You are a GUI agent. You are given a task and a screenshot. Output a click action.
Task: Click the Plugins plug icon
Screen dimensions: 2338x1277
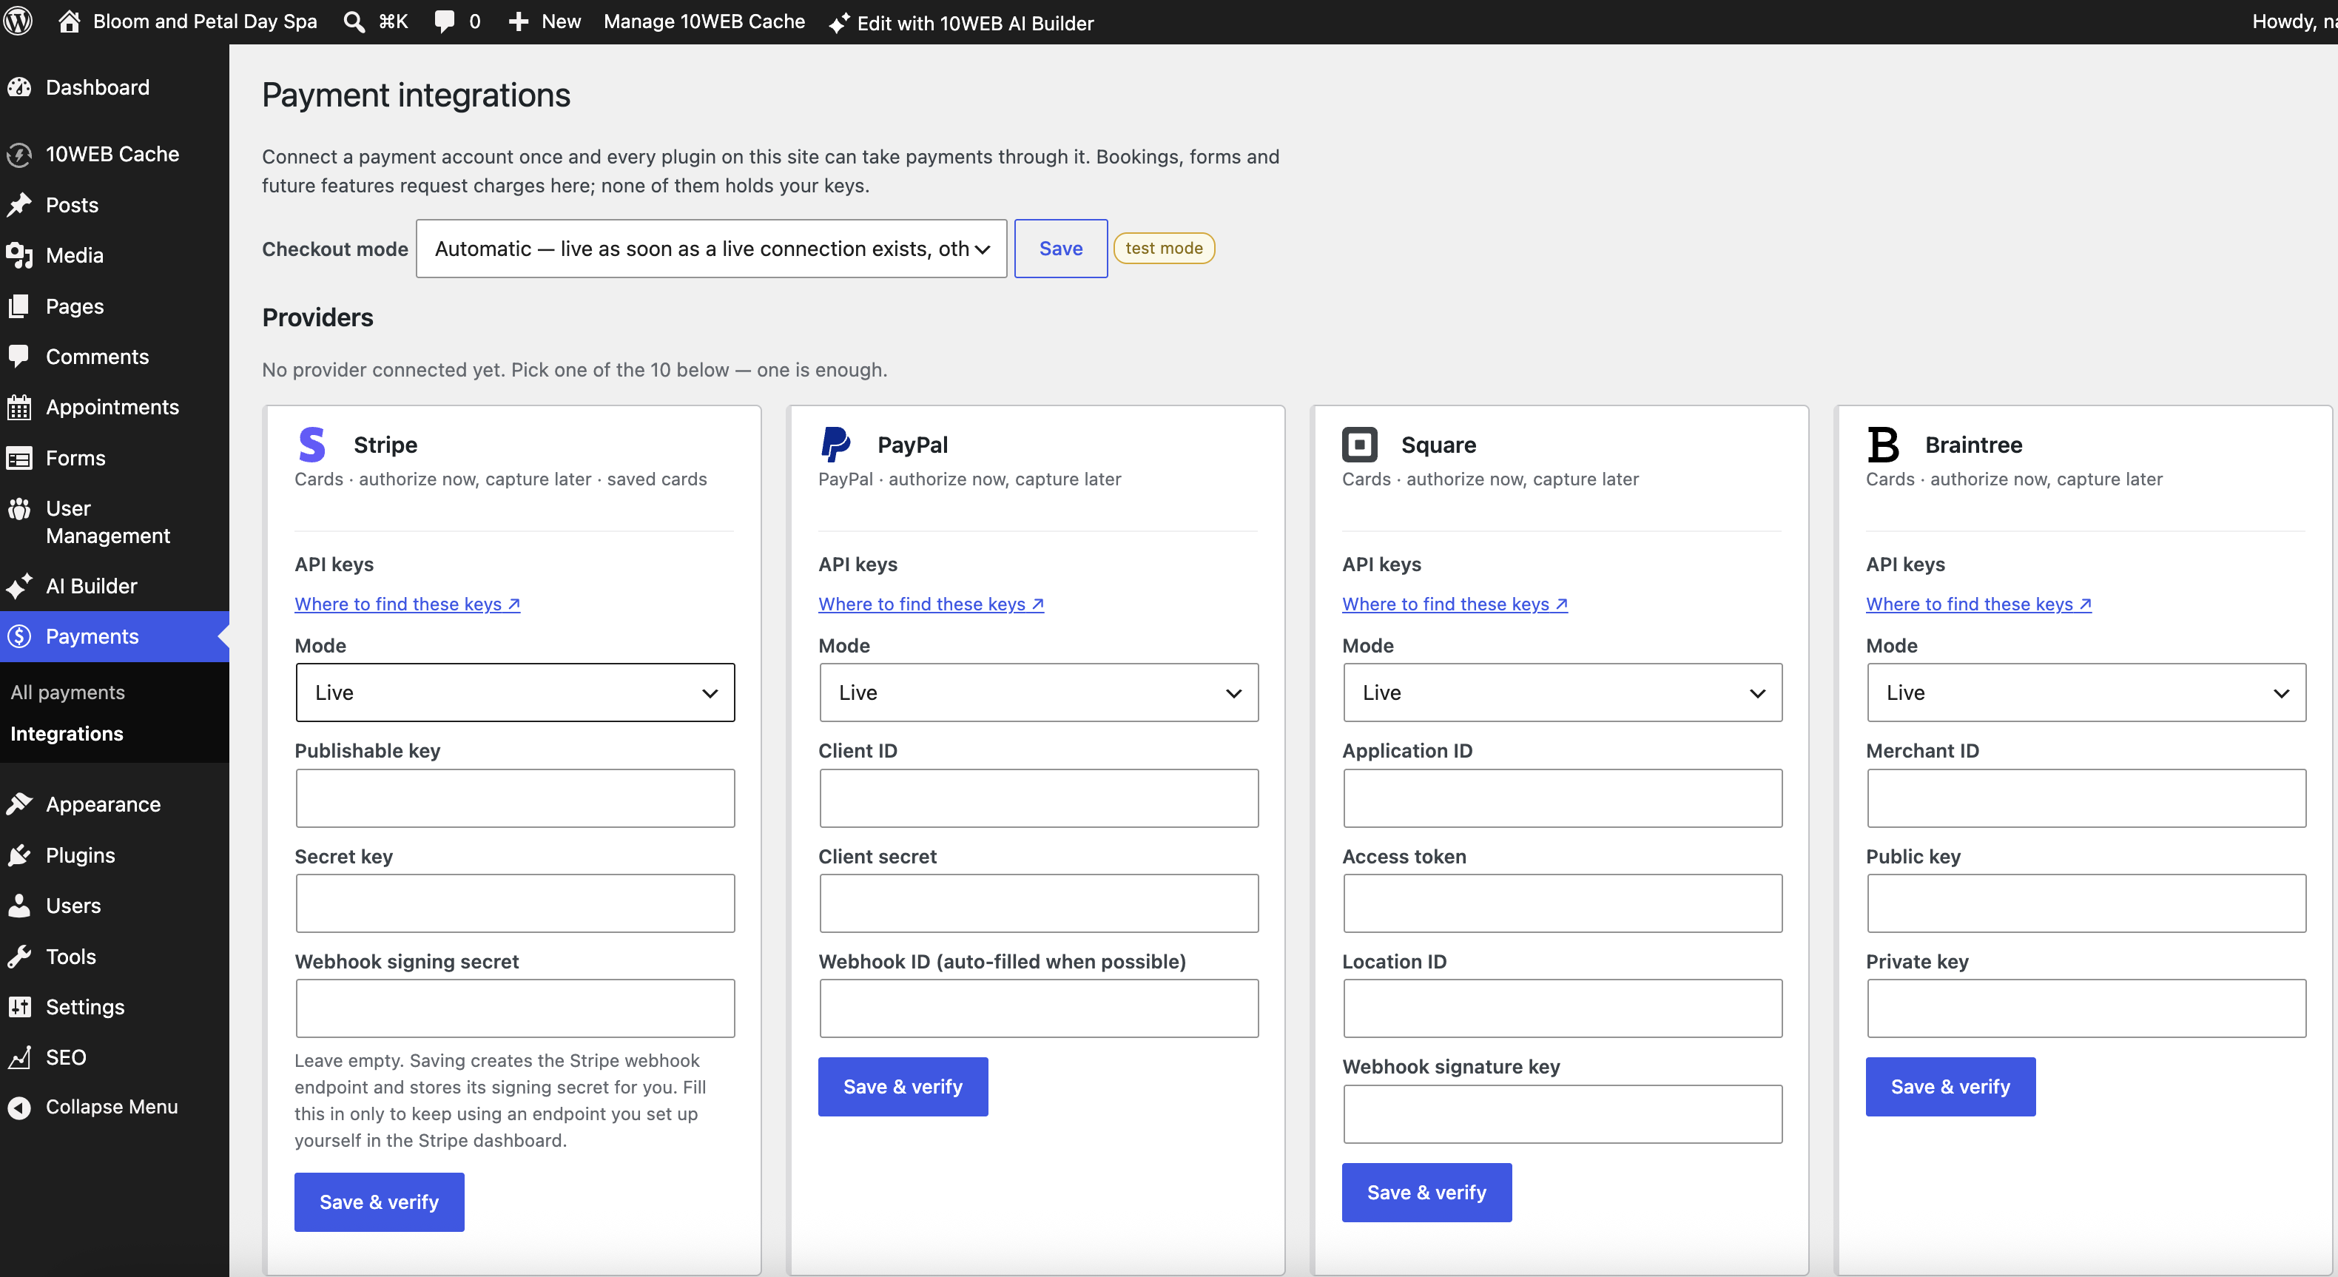pos(19,855)
